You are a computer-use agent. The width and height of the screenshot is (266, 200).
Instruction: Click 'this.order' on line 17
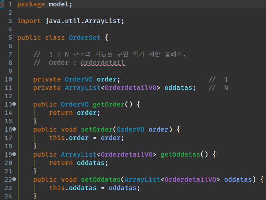pos(69,138)
